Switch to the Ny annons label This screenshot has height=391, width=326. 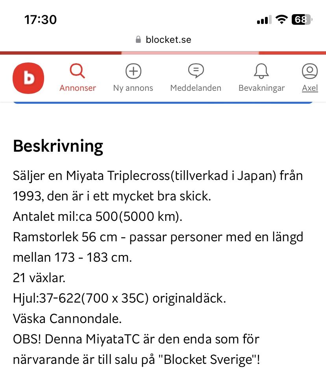[133, 88]
